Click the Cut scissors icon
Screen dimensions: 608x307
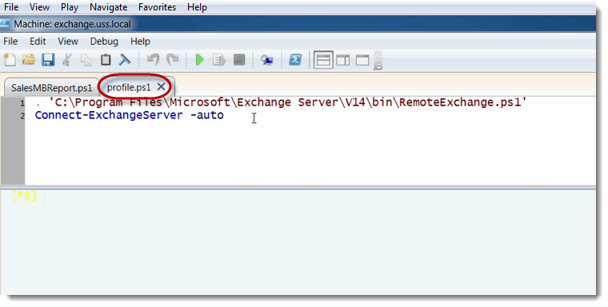67,60
